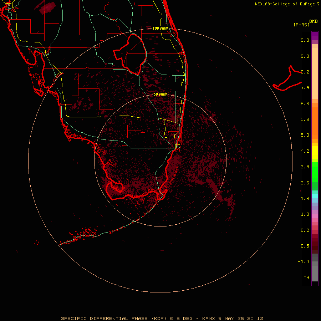Pick the pink band of the color bar
This screenshot has height=321, width=321.
[x=315, y=216]
